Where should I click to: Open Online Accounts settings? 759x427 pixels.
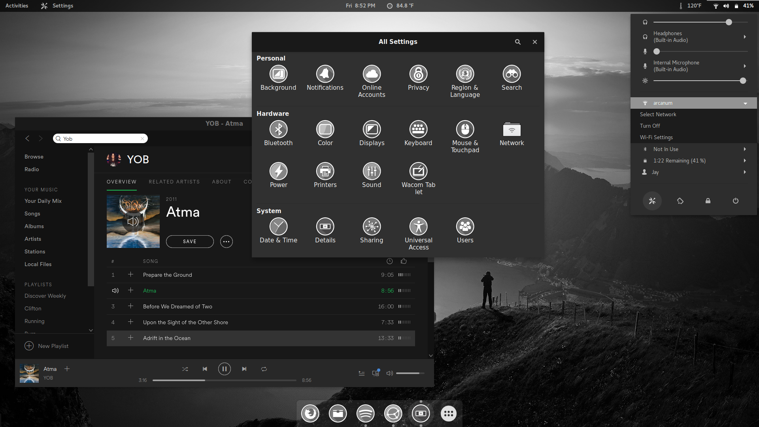point(372,81)
